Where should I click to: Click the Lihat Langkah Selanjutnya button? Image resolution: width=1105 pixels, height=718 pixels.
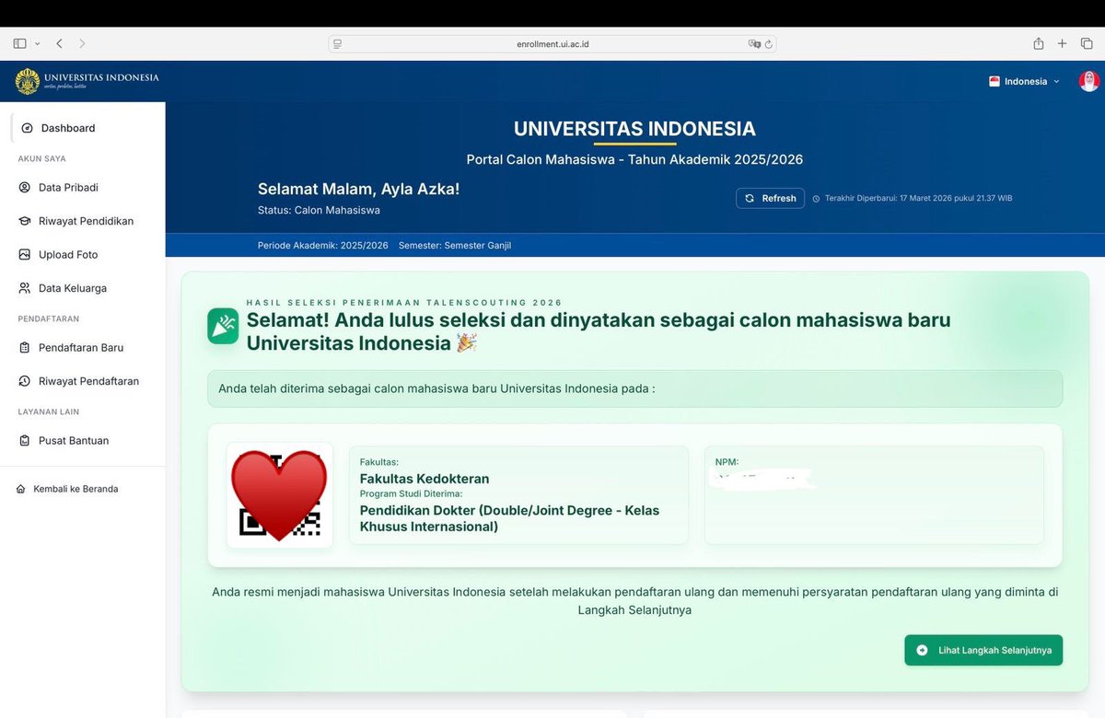pyautogui.click(x=983, y=650)
